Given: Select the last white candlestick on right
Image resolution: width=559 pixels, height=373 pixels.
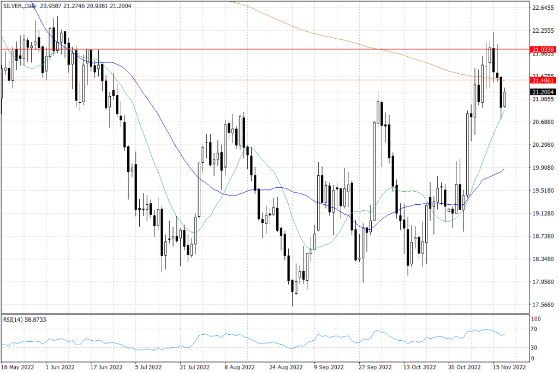Looking at the screenshot, I should (505, 99).
